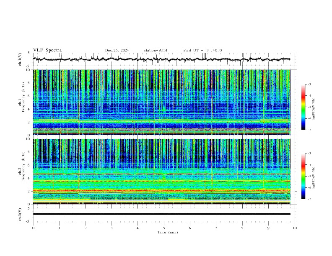Click time axis tick label "8"
The image size is (332, 256).
pyautogui.click(x=242, y=228)
